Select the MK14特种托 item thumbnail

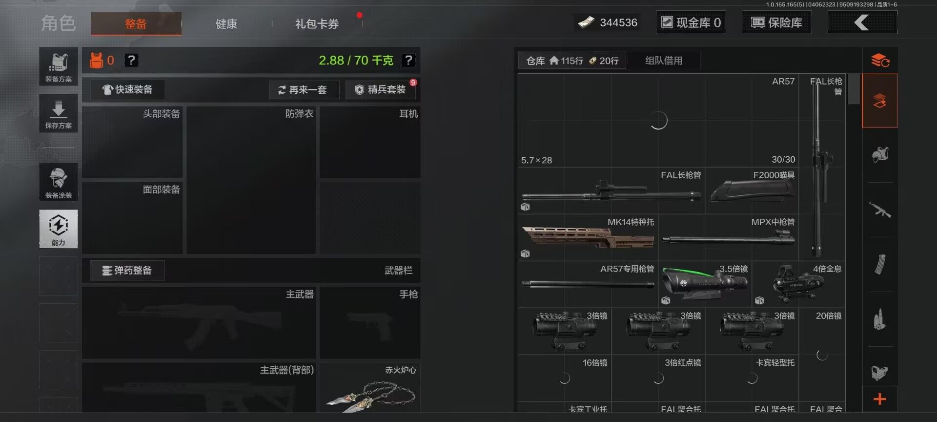588,237
